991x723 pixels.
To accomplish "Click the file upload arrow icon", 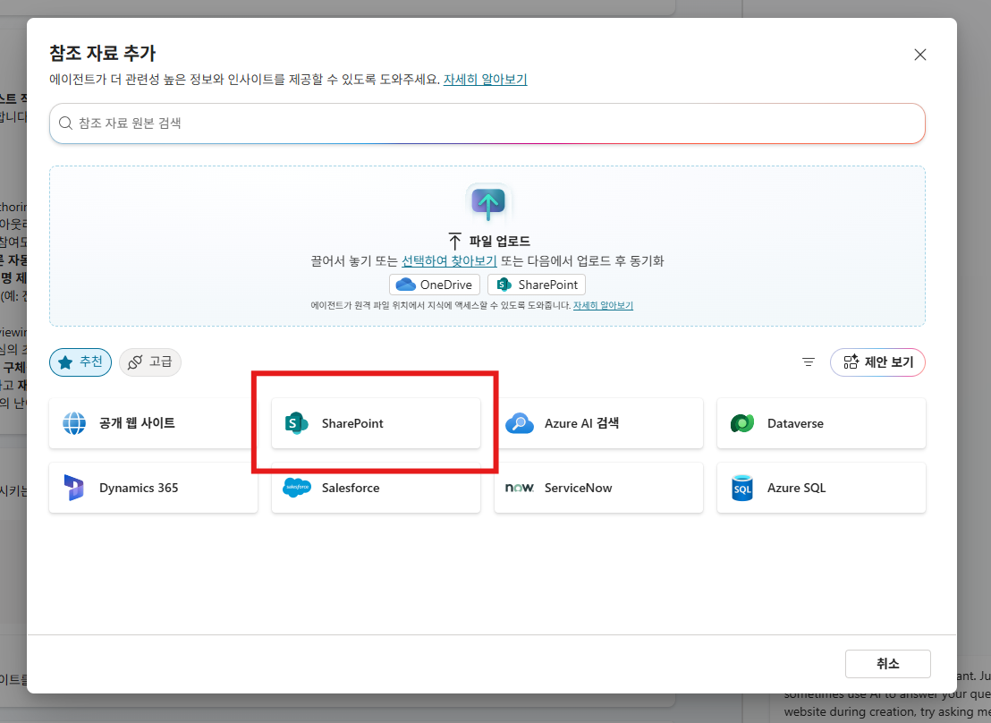I will tap(487, 202).
